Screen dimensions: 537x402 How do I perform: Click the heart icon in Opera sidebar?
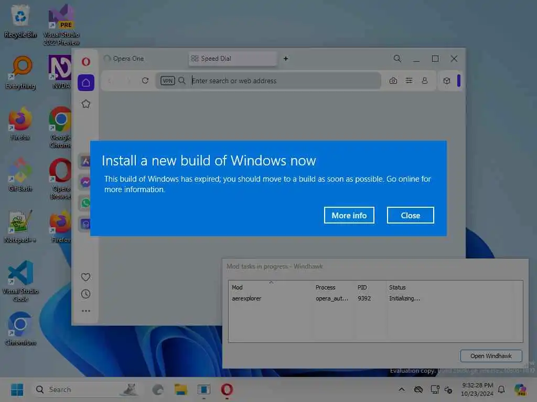pyautogui.click(x=85, y=277)
